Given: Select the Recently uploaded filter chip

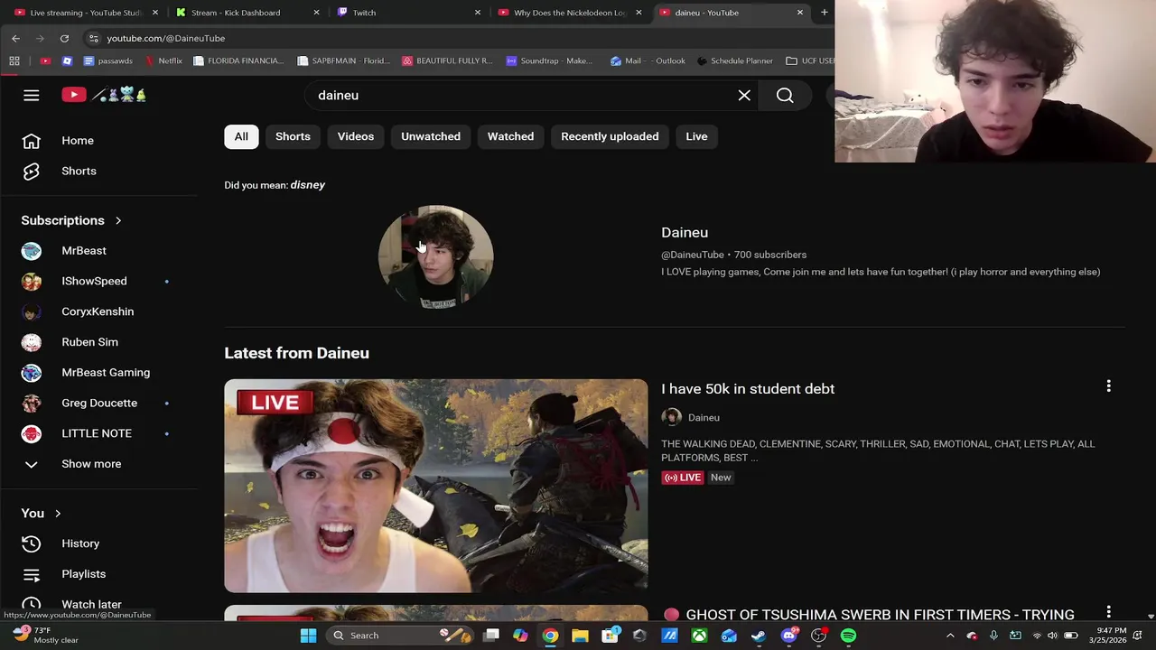Looking at the screenshot, I should (610, 136).
